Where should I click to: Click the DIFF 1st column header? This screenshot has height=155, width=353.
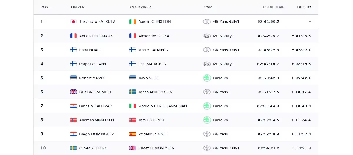click(304, 7)
